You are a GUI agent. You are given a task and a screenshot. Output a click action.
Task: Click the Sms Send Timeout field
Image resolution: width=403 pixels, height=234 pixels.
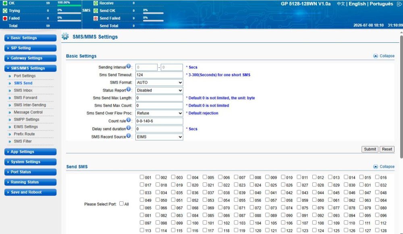tap(159, 75)
